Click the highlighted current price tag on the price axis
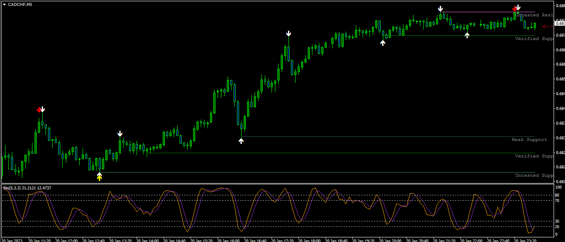Viewport: 565px width, 242px height. 560,23
